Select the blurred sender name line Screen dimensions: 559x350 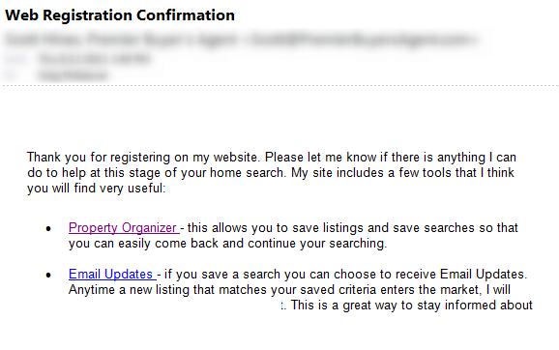tap(241, 40)
